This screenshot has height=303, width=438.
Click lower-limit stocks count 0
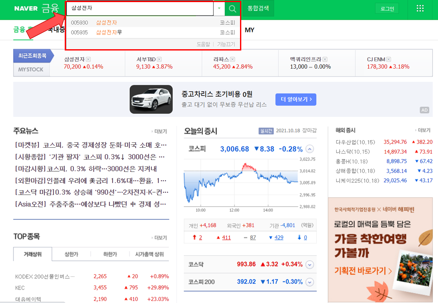click(305, 237)
